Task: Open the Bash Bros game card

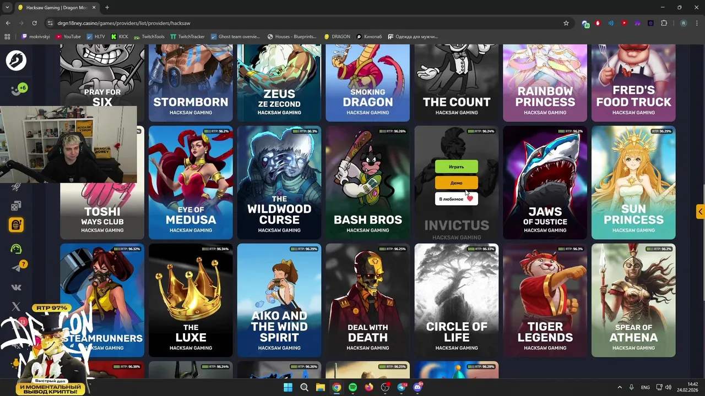Action: 368,183
